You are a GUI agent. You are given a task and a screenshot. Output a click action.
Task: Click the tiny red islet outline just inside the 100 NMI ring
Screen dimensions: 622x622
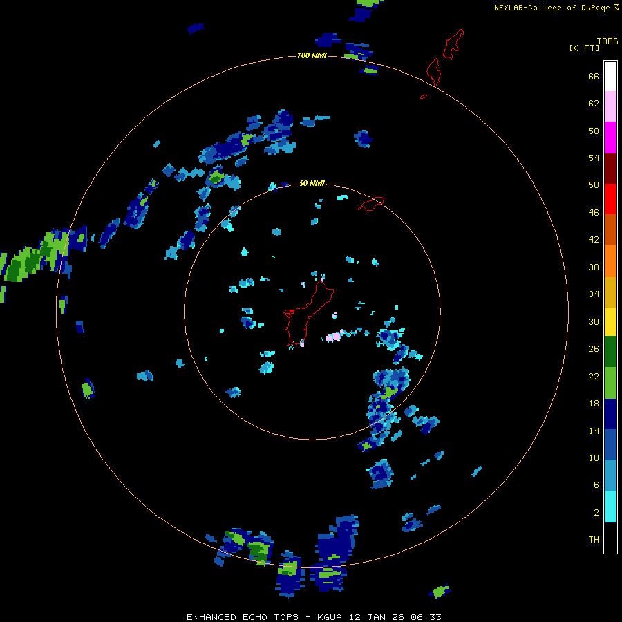pos(424,96)
